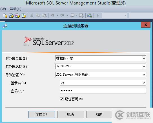Viewport: 153px width, 123px height.
Task: Click the Copy icon in toolbar
Action: point(38,15)
